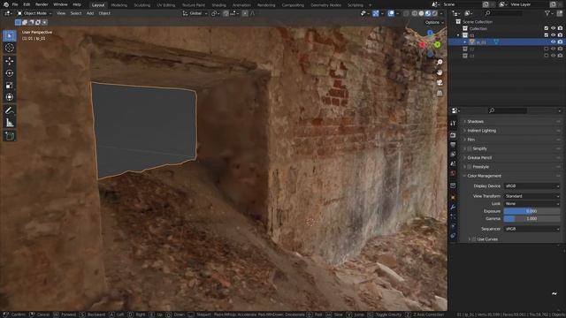This screenshot has width=566, height=318.
Task: Enable the Freestyle panel checkbox
Action: (x=470, y=167)
